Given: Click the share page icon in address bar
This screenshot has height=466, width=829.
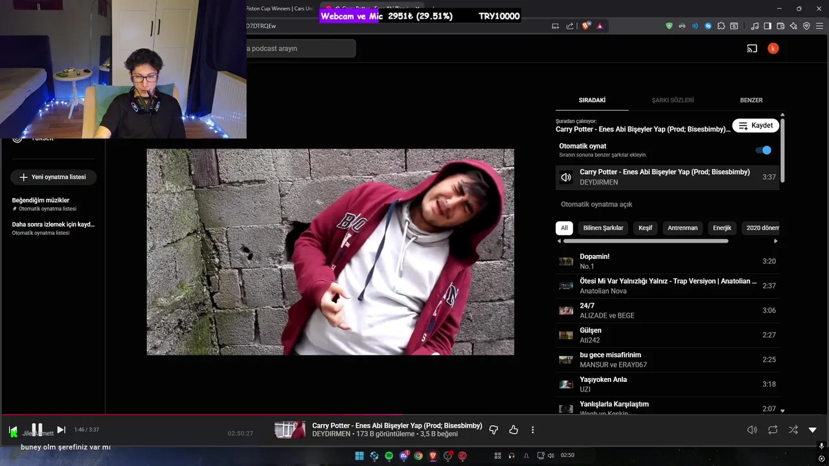Looking at the screenshot, I should point(570,26).
